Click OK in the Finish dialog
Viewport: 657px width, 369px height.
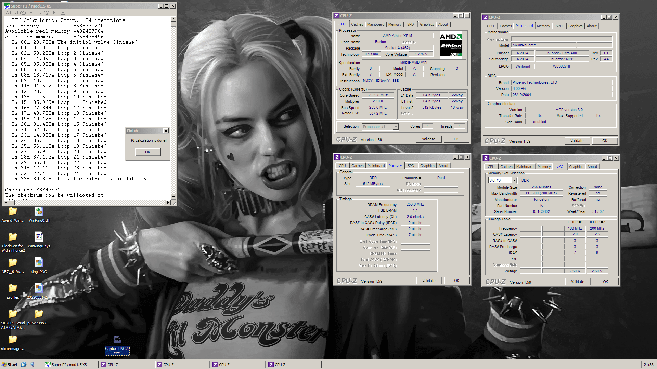point(147,152)
